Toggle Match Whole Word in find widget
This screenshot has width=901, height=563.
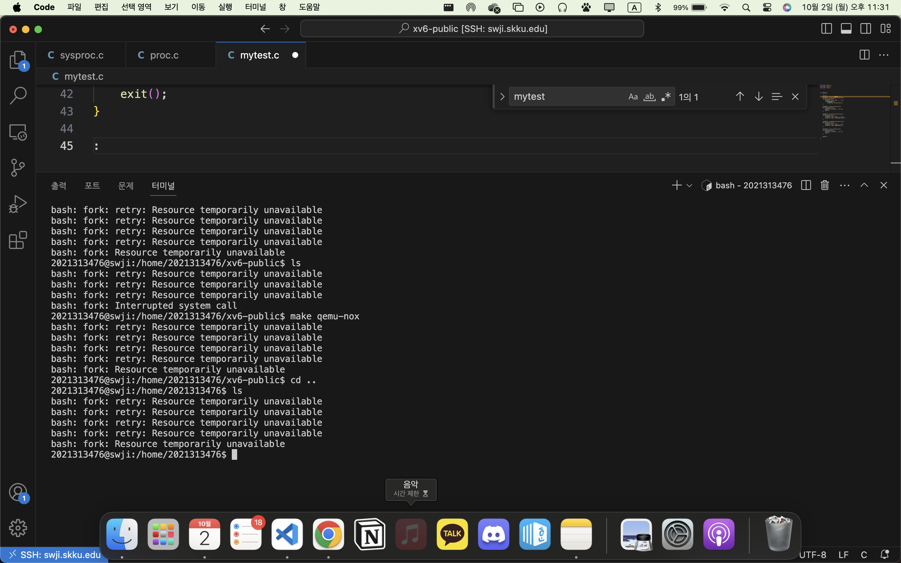point(649,97)
